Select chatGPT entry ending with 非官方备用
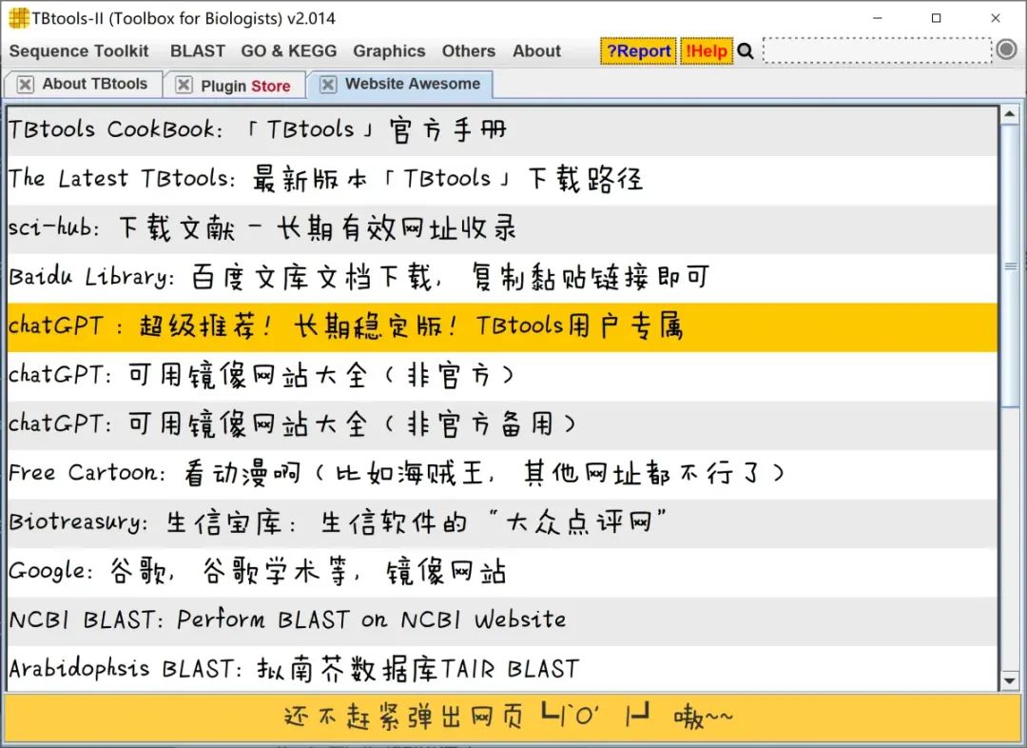 [502, 424]
